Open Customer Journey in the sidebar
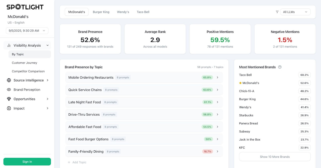This screenshot has height=168, width=321. click(24, 63)
